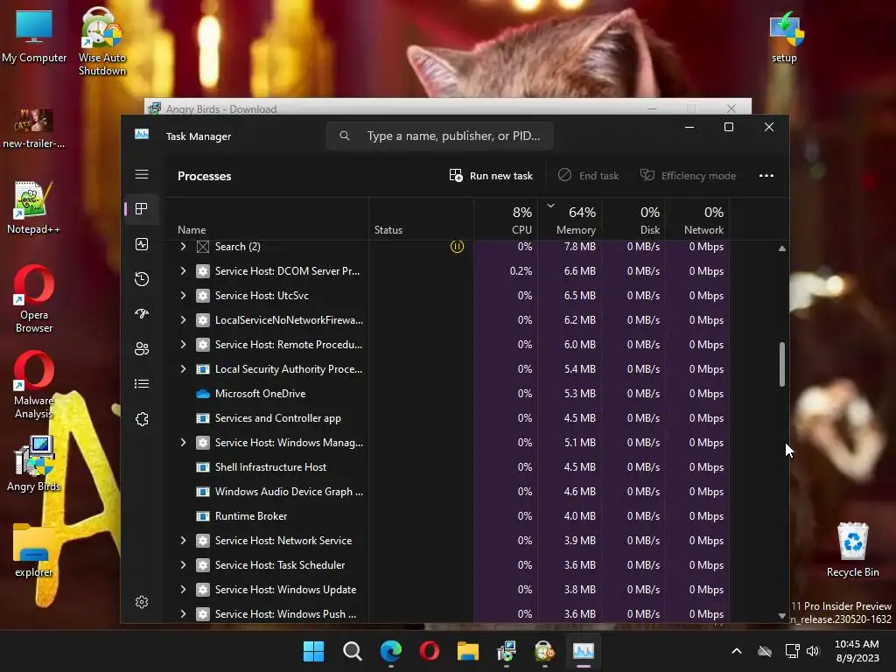Select Windows Audio Device Graph process
896x672 pixels.
pyautogui.click(x=447, y=492)
